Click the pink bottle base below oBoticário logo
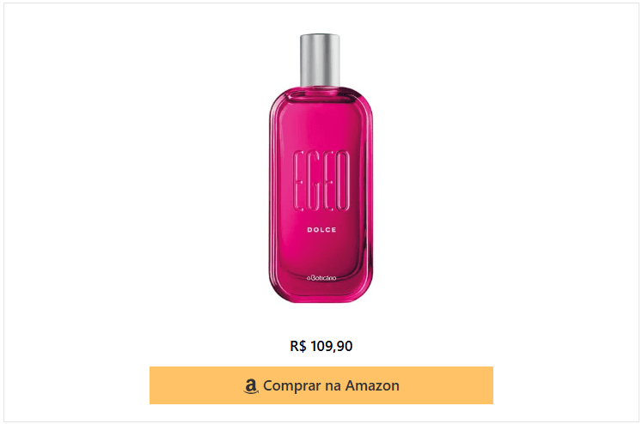 (321, 293)
